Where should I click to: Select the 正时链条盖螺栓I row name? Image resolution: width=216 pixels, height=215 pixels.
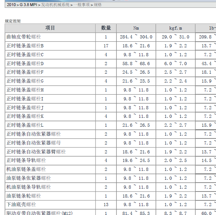coord(25,99)
